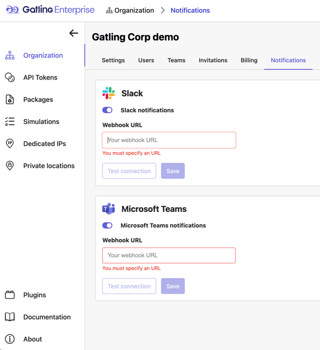The height and width of the screenshot is (350, 320).
Task: Click the Gatling Enterprise logo
Action: (x=50, y=10)
